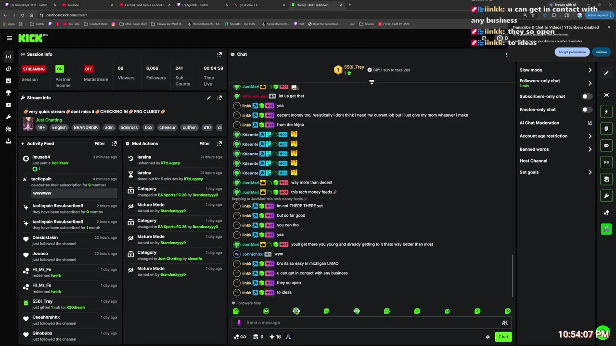Image resolution: width=616 pixels, height=346 pixels.
Task: Open Activity Feed Filter dropdown
Action: click(100, 143)
